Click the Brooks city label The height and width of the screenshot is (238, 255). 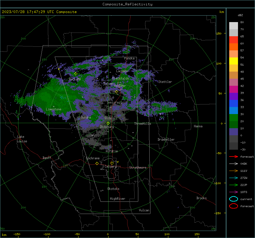coord(201,198)
